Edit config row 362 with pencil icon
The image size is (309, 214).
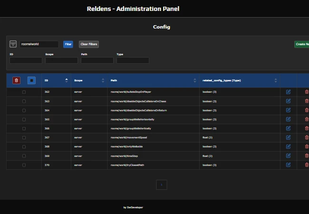click(x=288, y=92)
